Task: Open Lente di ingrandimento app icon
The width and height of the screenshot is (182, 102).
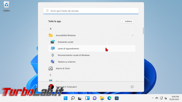Action: [53, 49]
